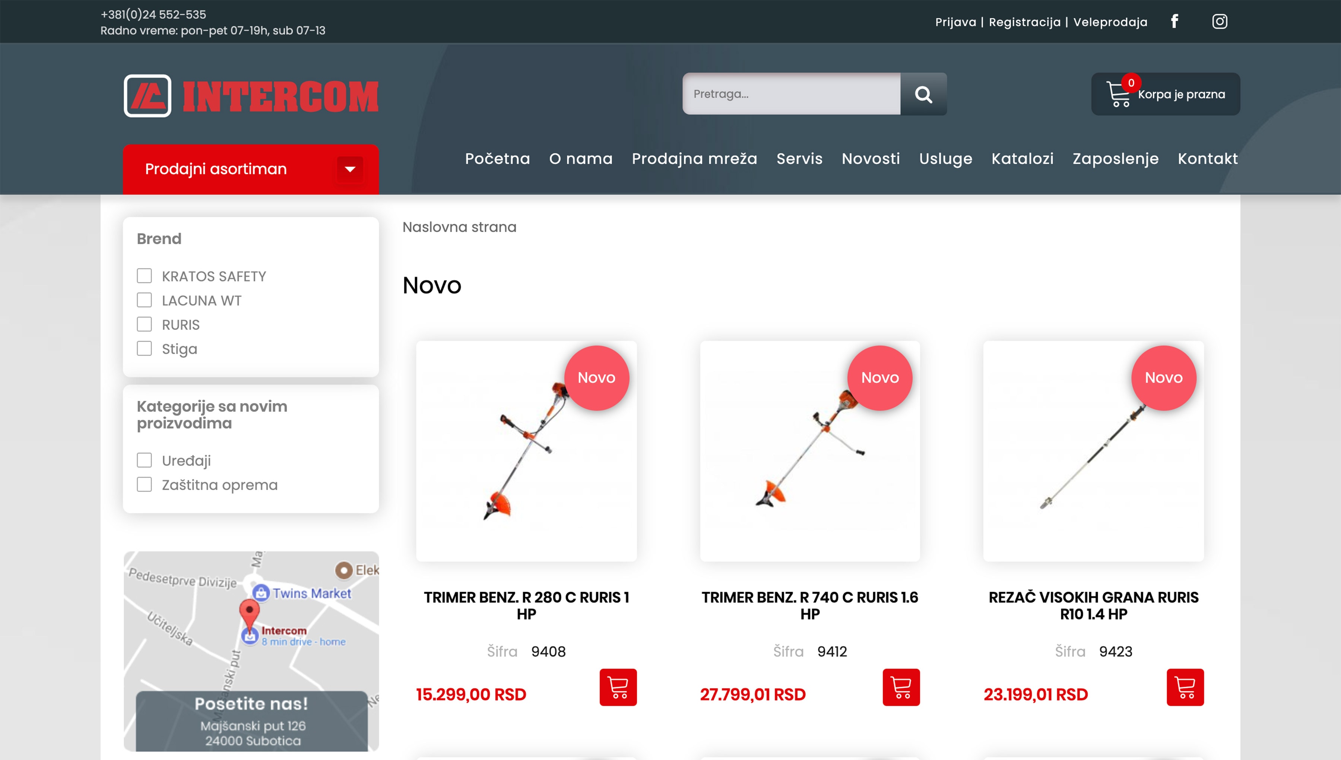1341x760 pixels.
Task: Open the O nama page
Action: (x=581, y=159)
